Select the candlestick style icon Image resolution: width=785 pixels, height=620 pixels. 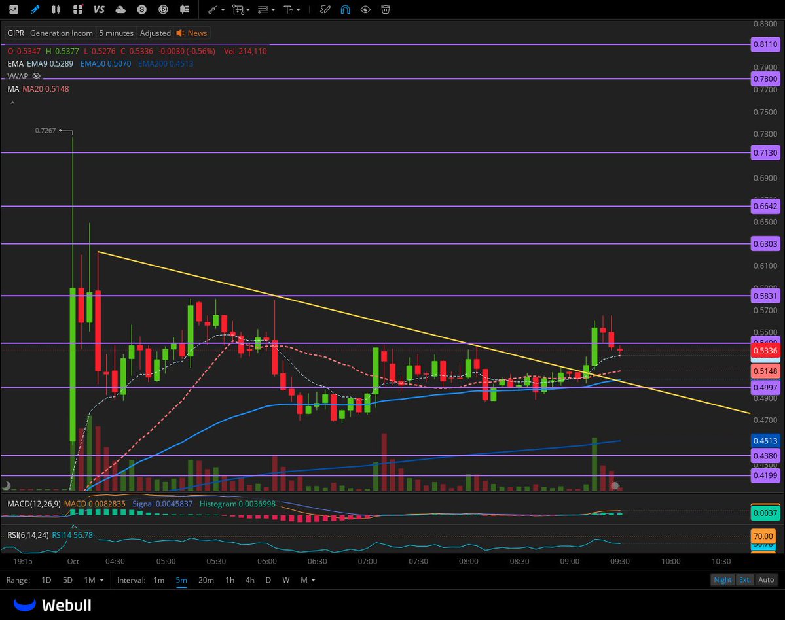(x=56, y=10)
